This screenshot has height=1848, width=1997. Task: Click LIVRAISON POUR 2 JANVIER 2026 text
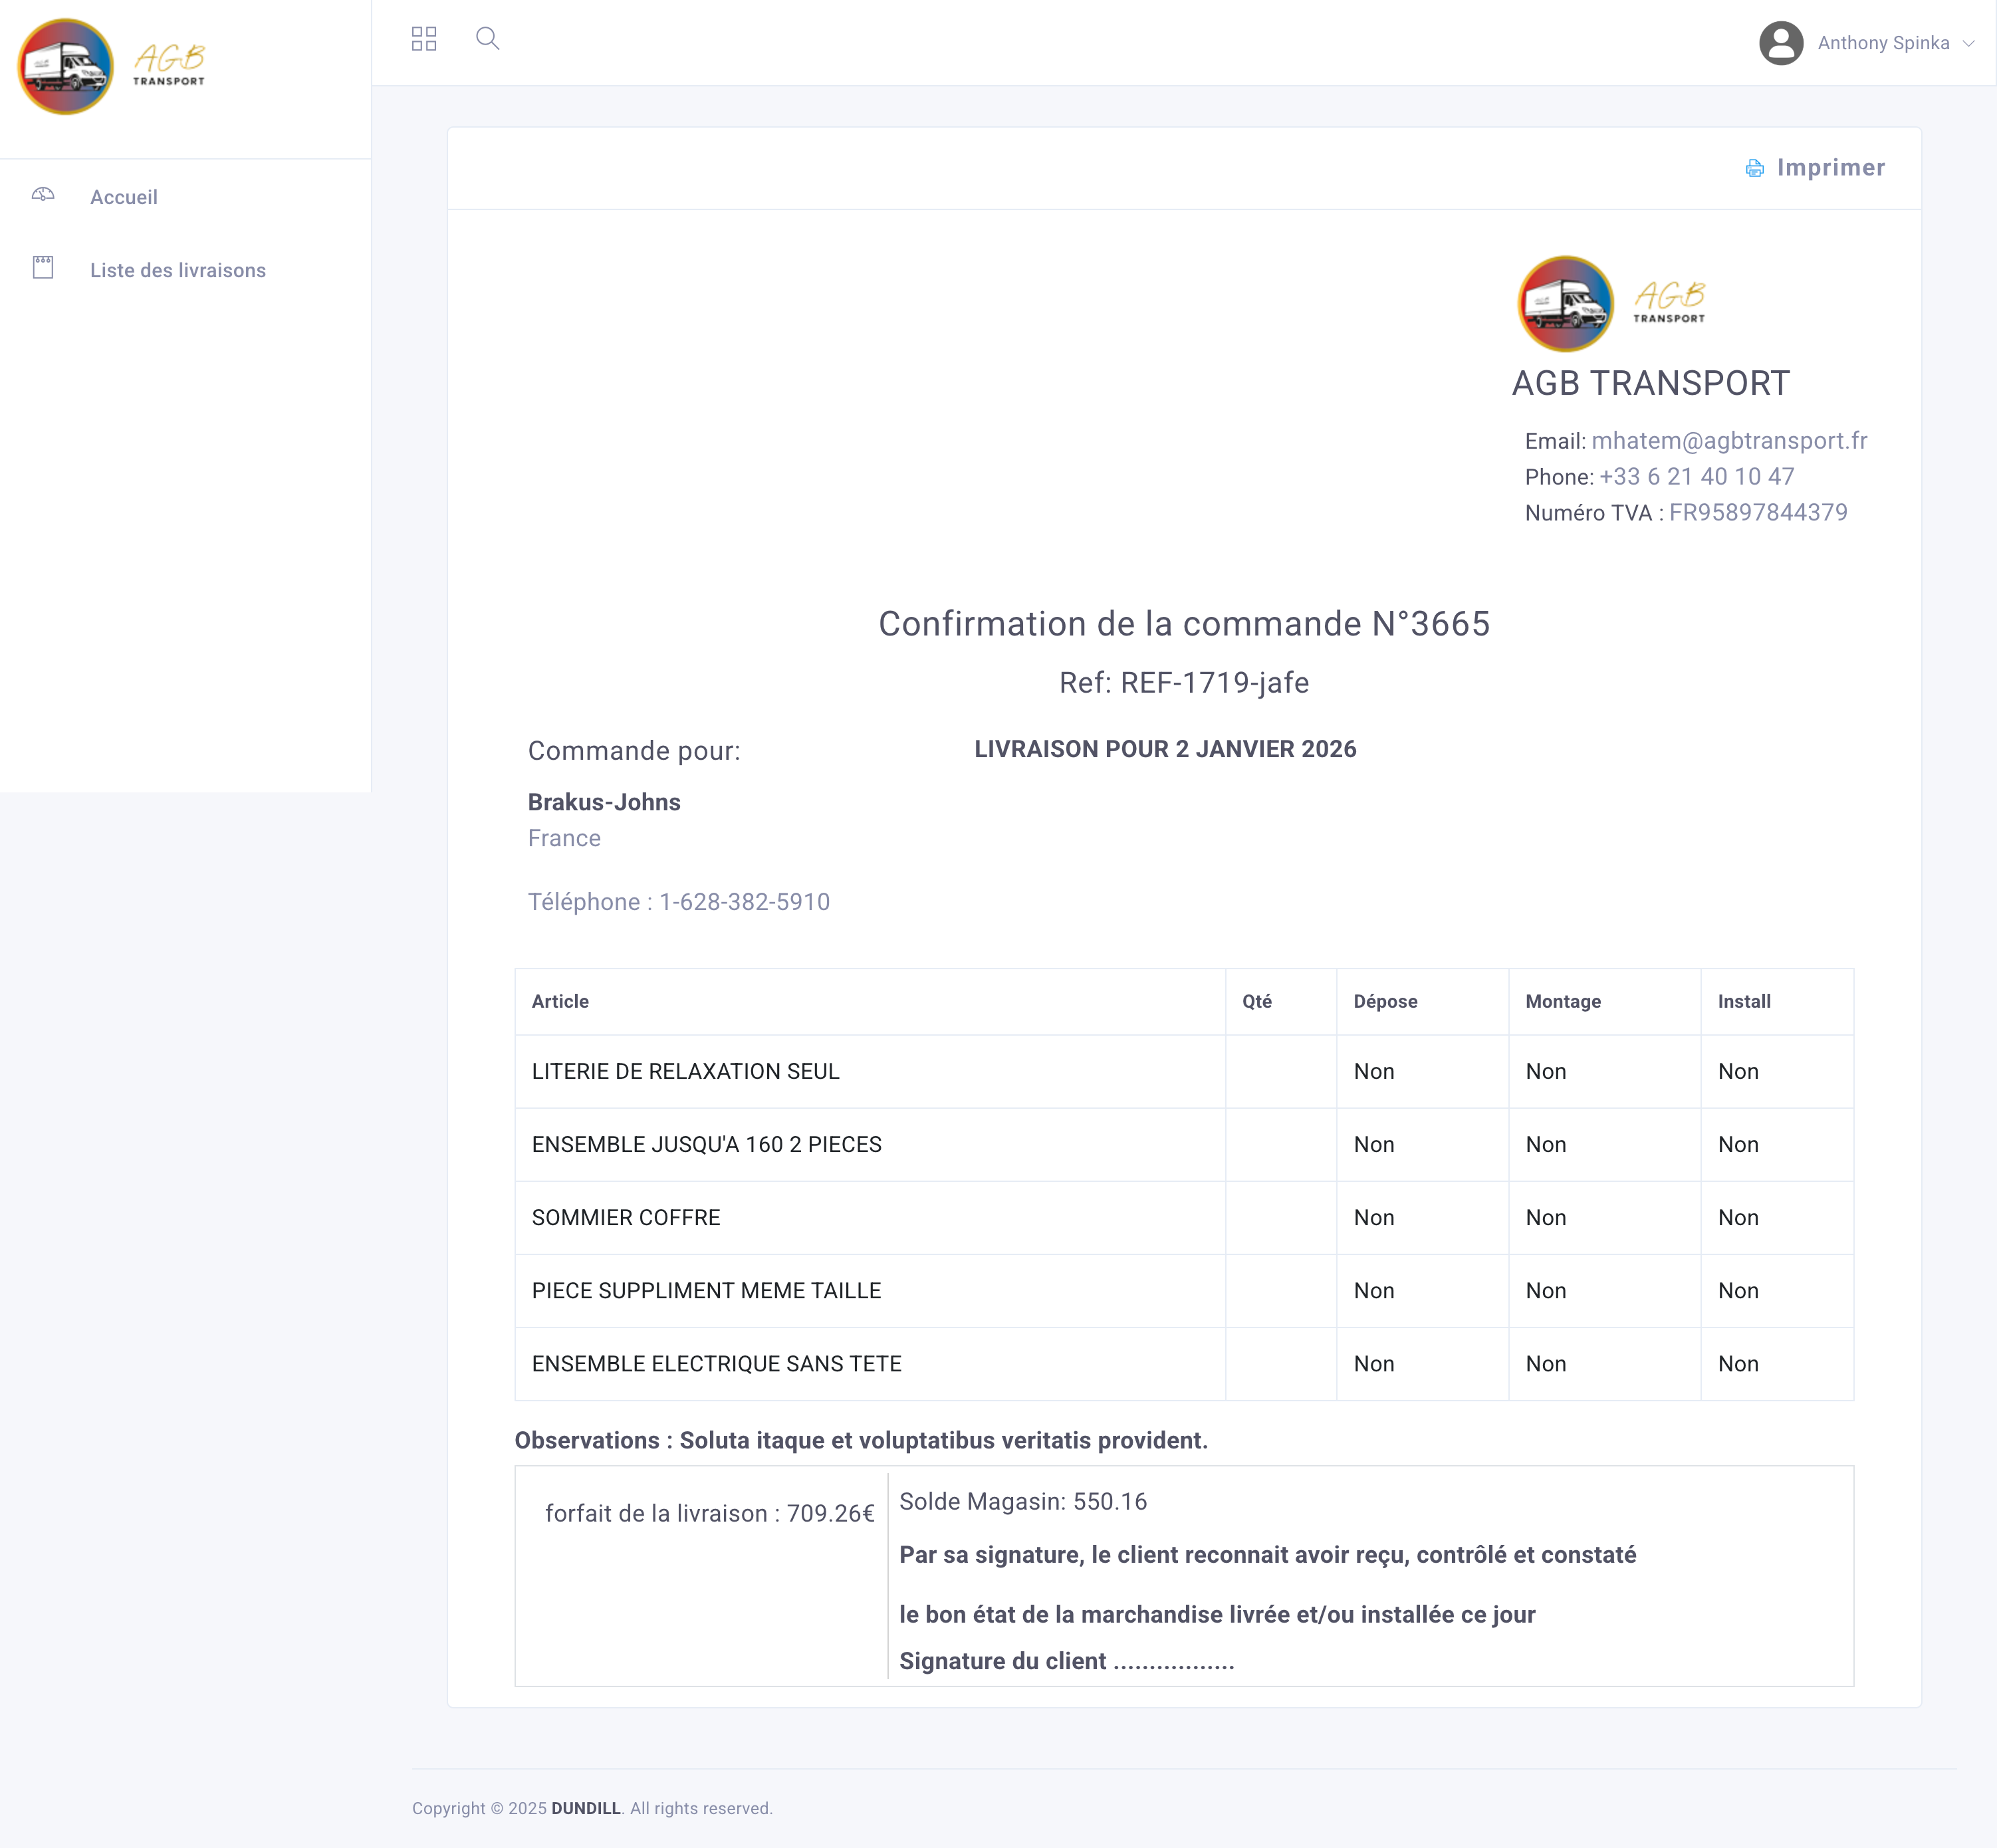click(1165, 749)
